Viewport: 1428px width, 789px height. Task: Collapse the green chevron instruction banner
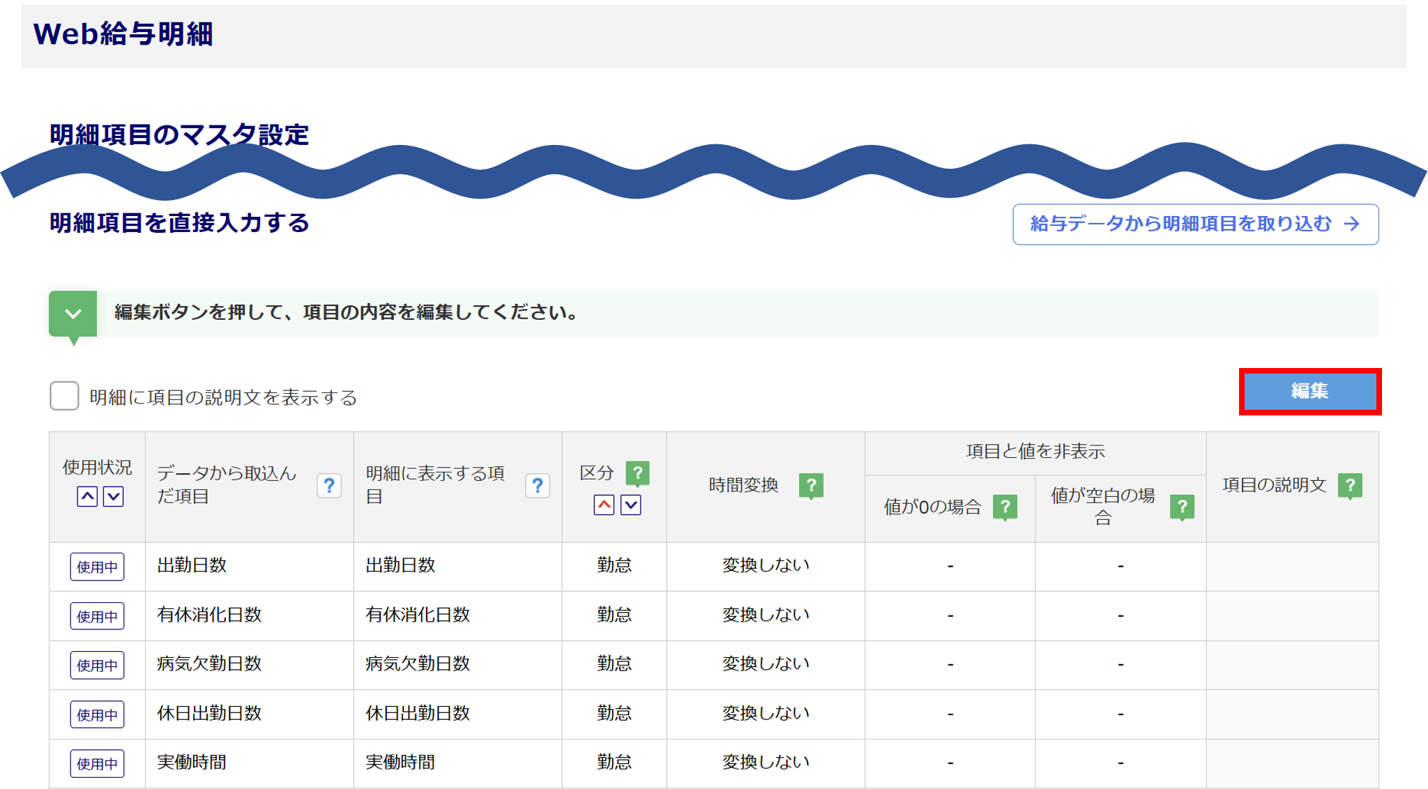pos(73,314)
